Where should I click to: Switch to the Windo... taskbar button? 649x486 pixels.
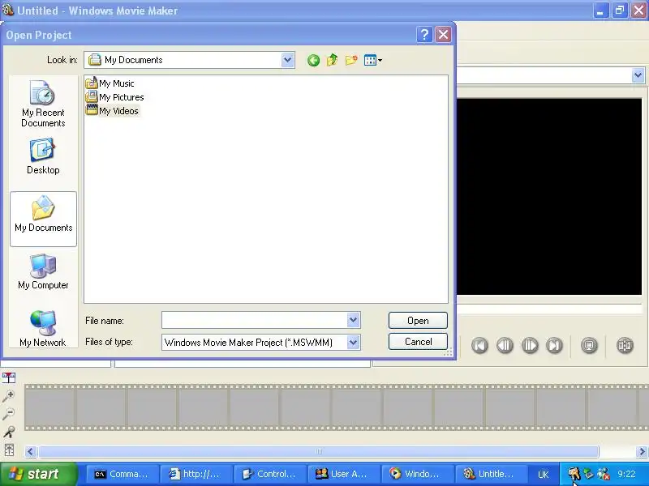(x=417, y=474)
